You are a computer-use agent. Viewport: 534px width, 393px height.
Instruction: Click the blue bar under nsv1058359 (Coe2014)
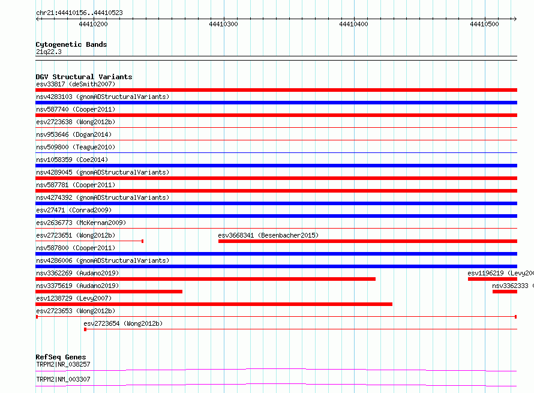pyautogui.click(x=276, y=166)
